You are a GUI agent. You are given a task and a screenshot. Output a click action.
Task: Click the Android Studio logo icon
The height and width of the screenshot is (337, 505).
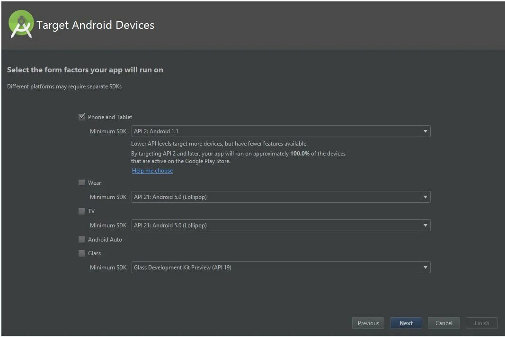point(21,24)
